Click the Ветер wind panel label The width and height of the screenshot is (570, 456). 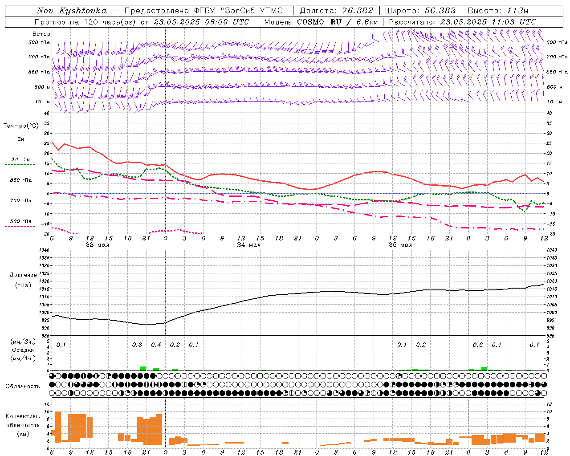pyautogui.click(x=41, y=34)
